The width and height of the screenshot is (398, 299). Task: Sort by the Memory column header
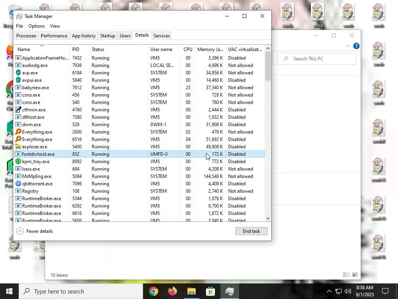[210, 49]
